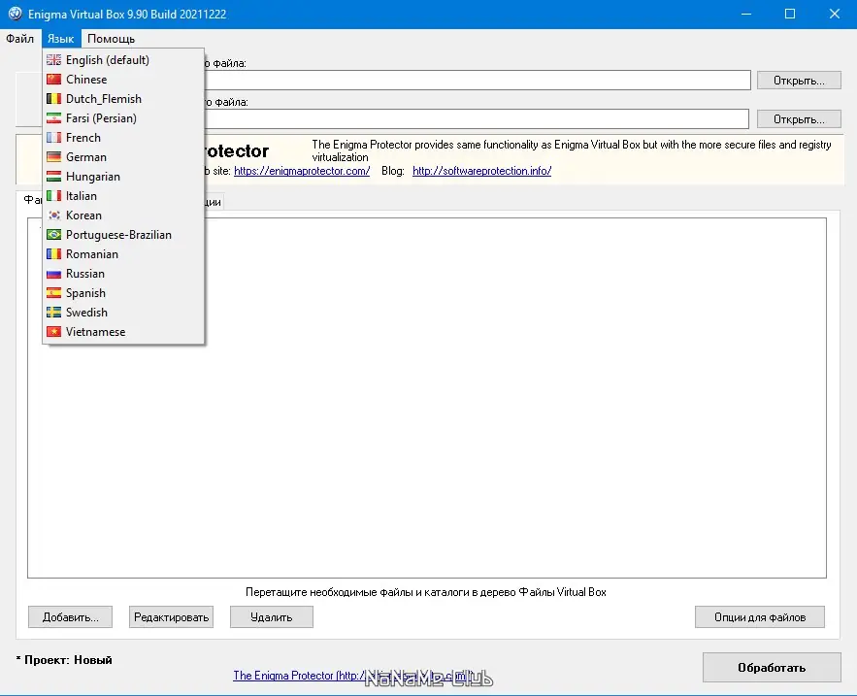Click the German flag icon
This screenshot has width=857, height=696.
point(53,157)
